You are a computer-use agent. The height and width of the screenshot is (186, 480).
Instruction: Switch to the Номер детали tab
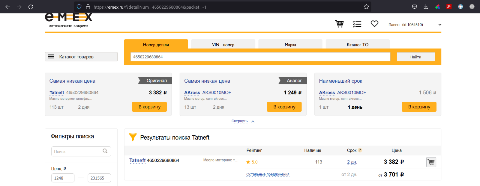click(x=156, y=44)
